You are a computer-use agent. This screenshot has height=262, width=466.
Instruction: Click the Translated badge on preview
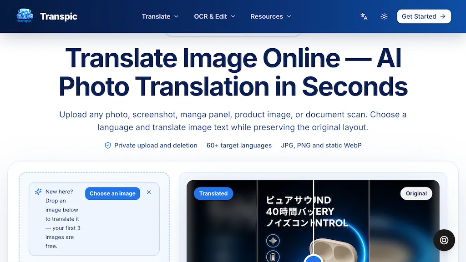point(213,193)
